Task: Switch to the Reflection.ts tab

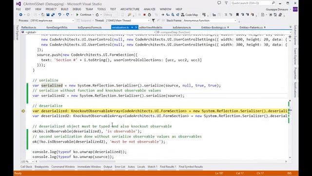Action: click(x=29, y=27)
